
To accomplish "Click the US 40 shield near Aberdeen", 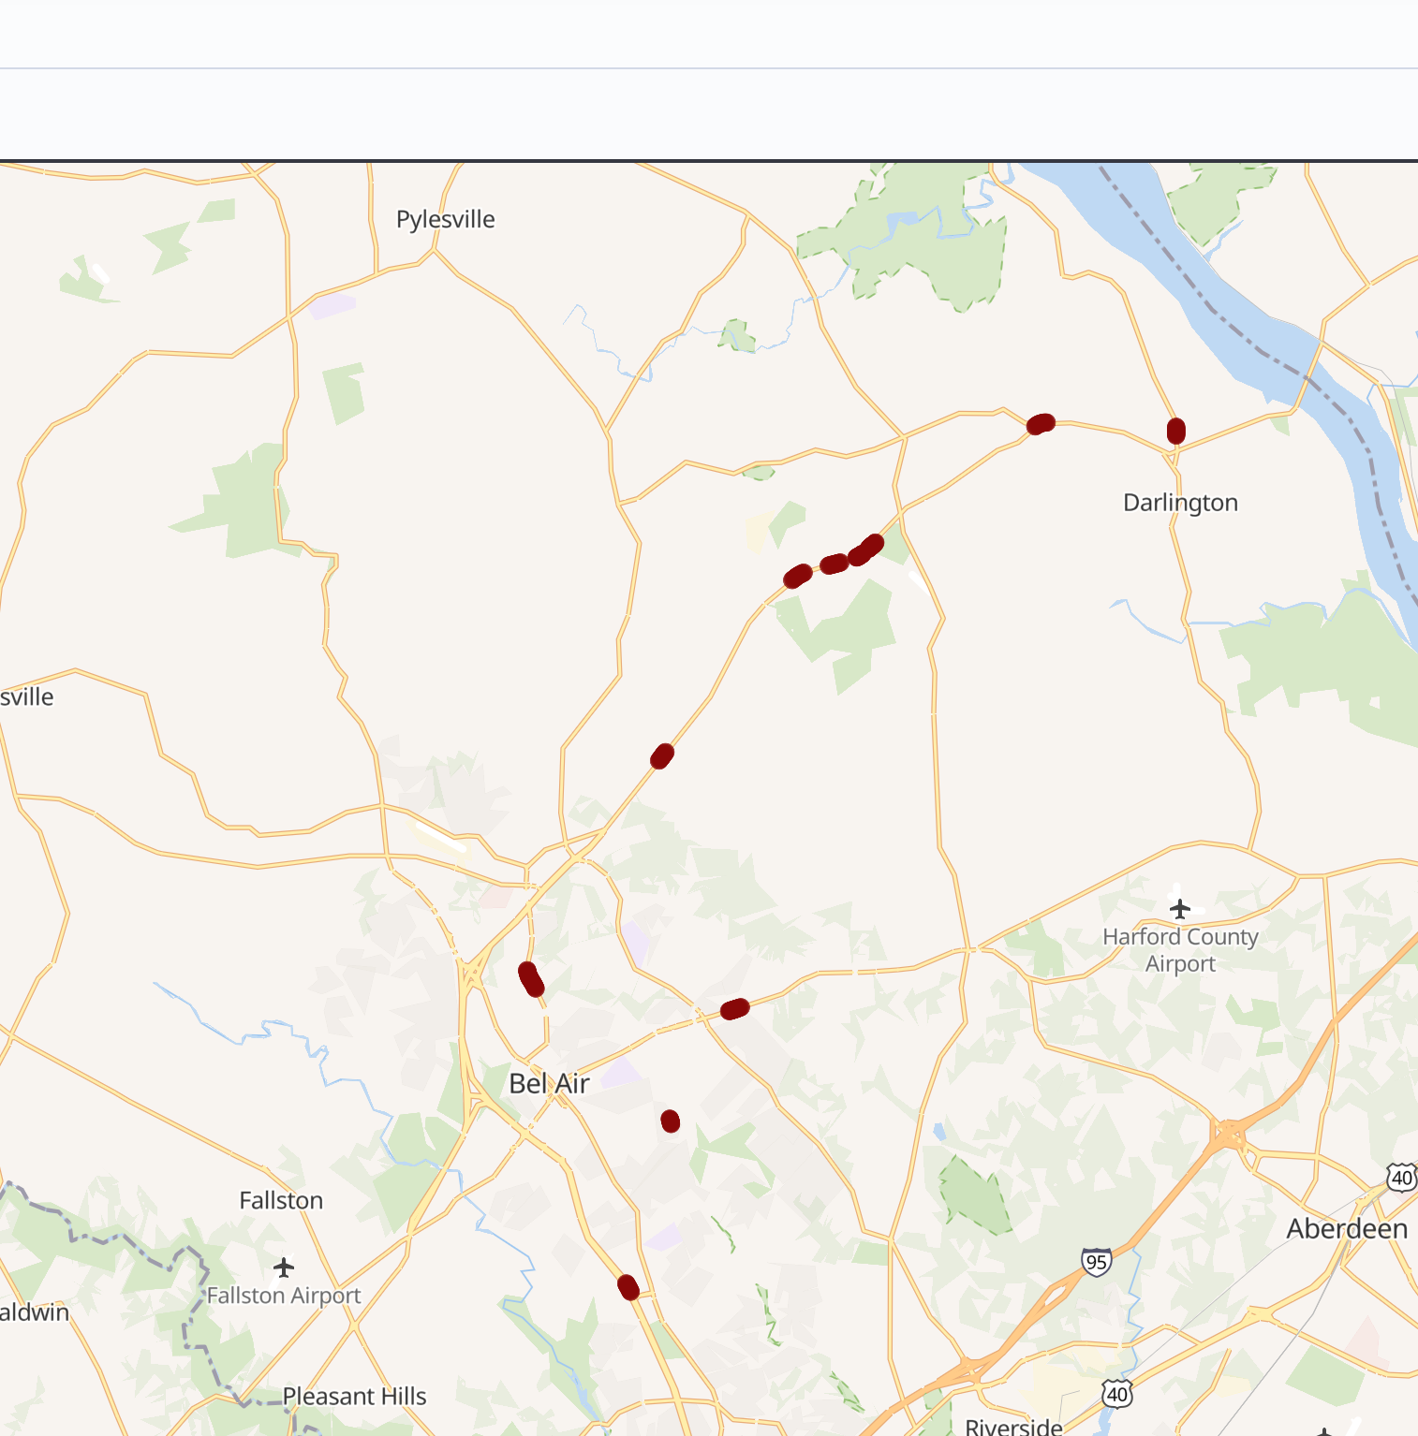I will (x=1401, y=1177).
